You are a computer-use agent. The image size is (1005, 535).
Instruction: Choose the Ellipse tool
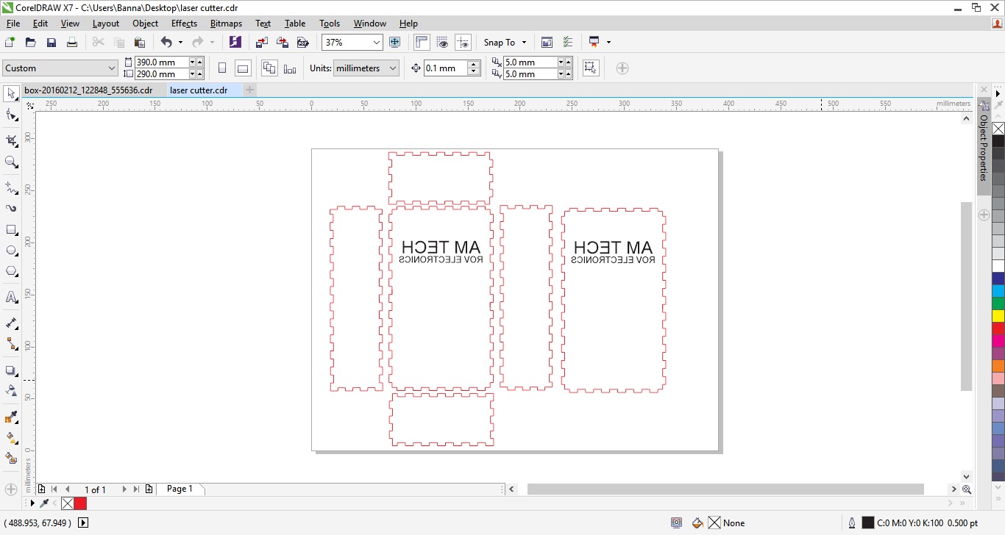point(11,251)
